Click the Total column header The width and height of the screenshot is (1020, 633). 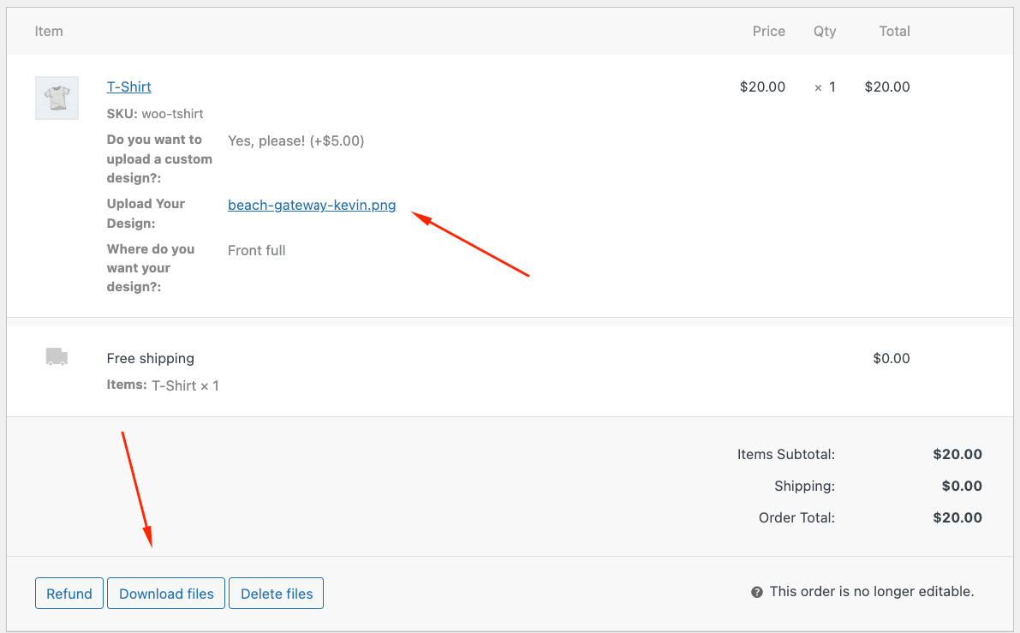[894, 31]
